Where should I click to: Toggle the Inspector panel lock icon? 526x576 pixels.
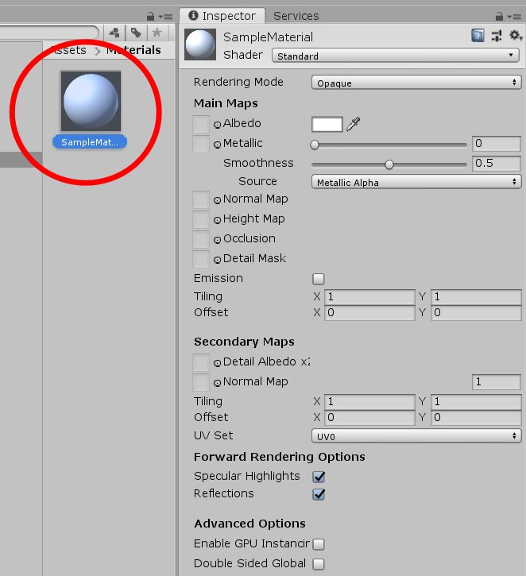coord(499,16)
